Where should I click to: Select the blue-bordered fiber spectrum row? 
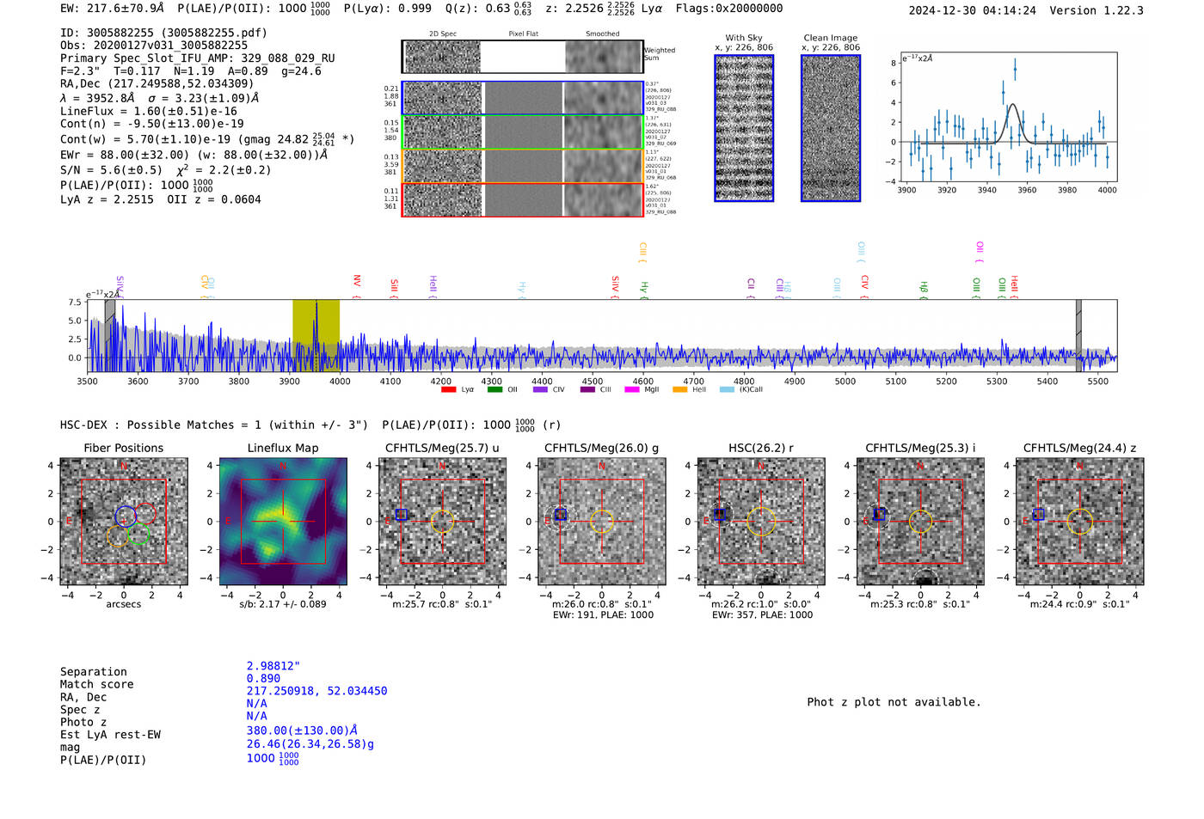(523, 98)
